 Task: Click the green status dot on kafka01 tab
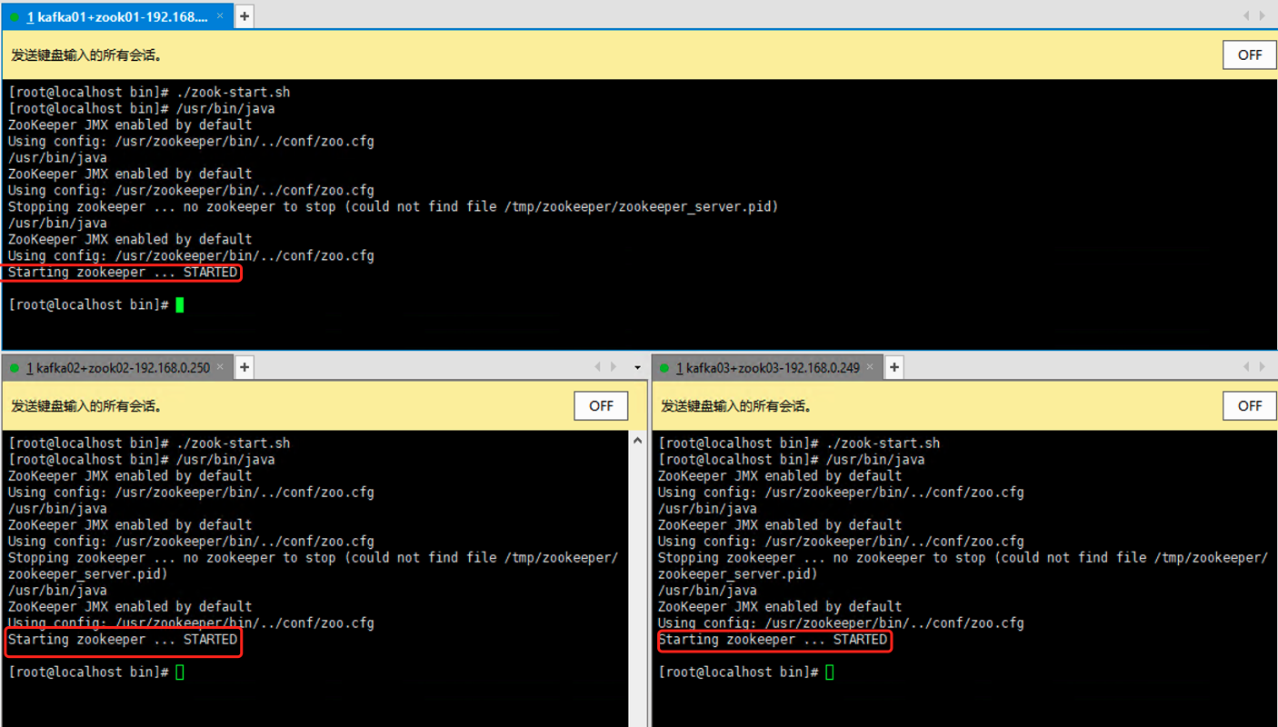[x=15, y=17]
